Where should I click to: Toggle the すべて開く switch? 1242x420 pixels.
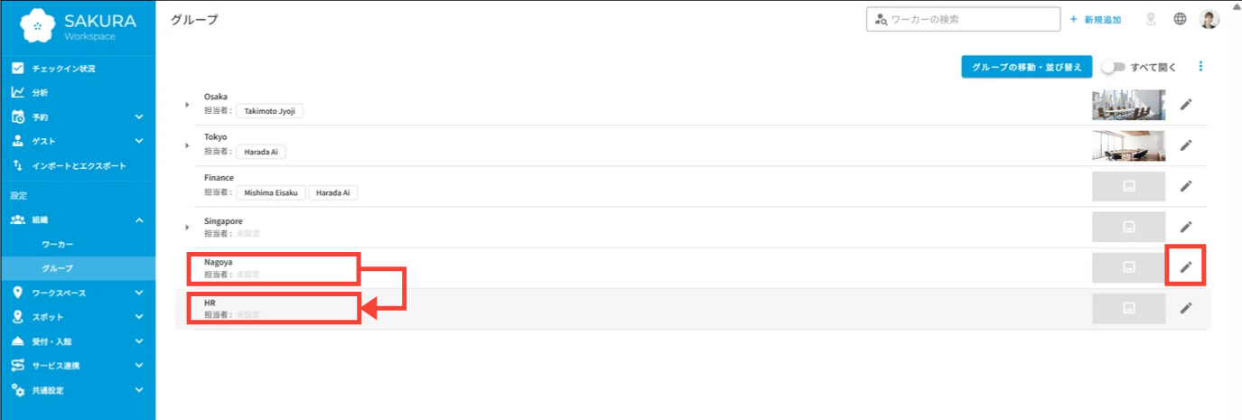pyautogui.click(x=1113, y=67)
